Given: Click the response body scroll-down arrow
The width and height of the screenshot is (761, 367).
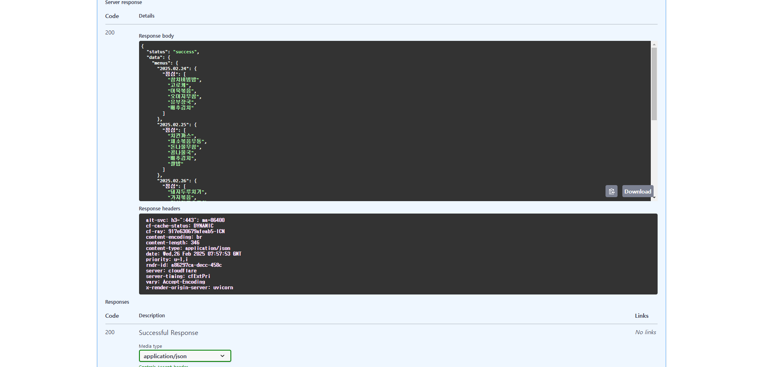Looking at the screenshot, I should point(654,197).
